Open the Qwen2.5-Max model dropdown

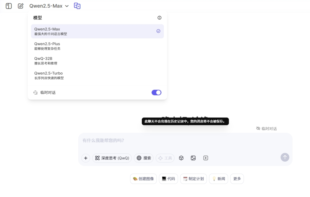pyautogui.click(x=49, y=6)
